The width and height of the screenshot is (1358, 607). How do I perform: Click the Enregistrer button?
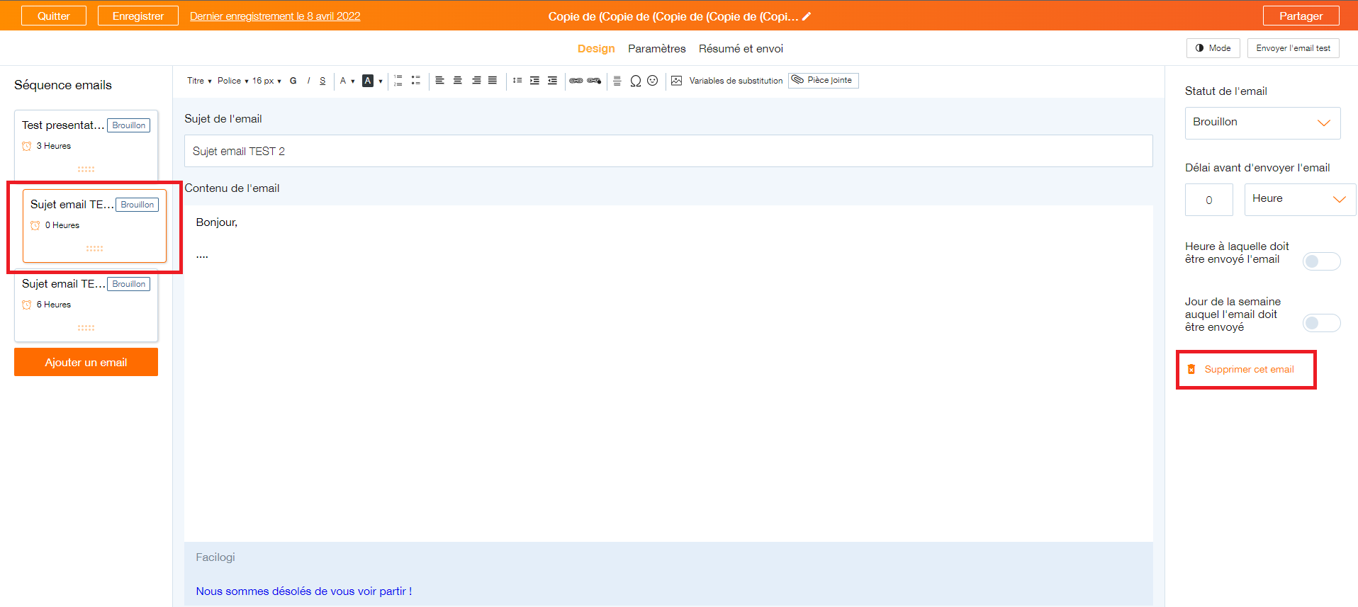pyautogui.click(x=138, y=16)
